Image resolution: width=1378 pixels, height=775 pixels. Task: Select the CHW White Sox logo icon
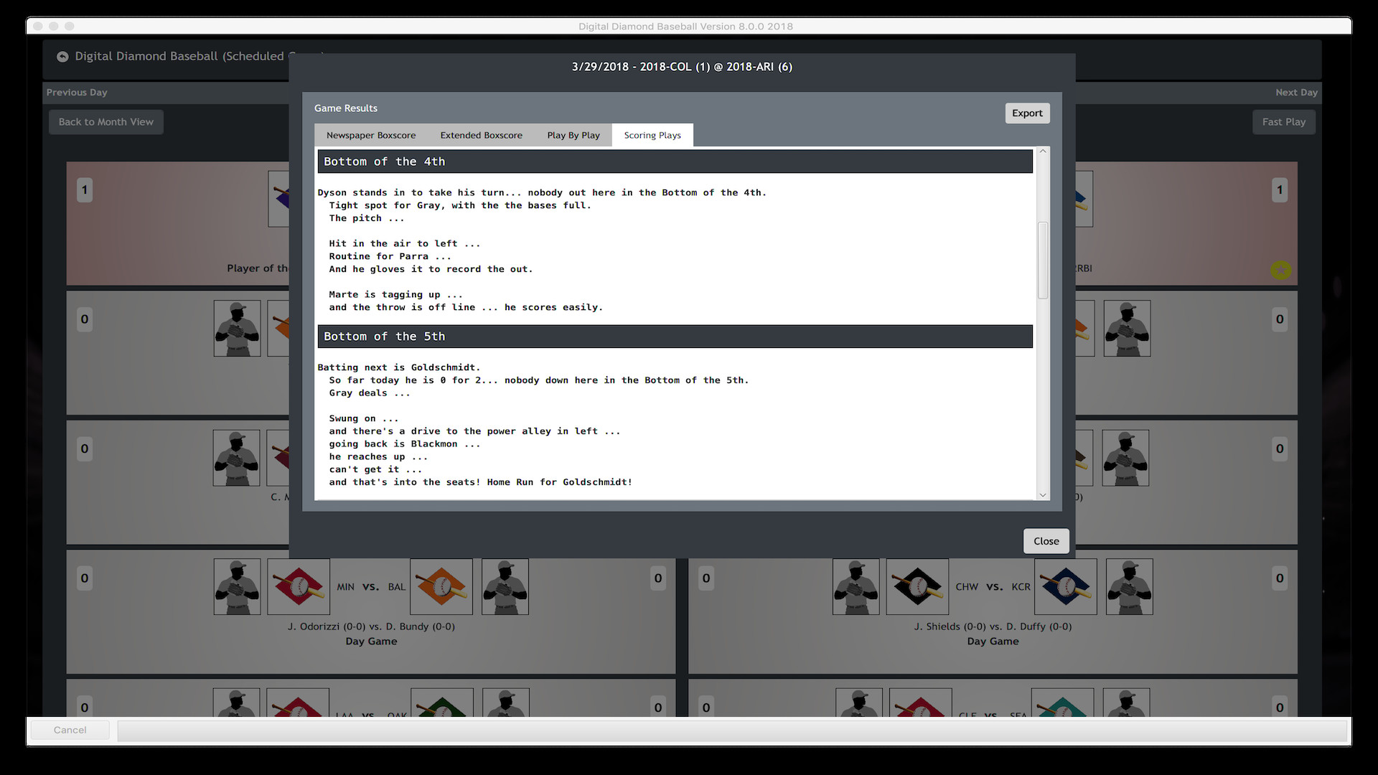pyautogui.click(x=917, y=587)
